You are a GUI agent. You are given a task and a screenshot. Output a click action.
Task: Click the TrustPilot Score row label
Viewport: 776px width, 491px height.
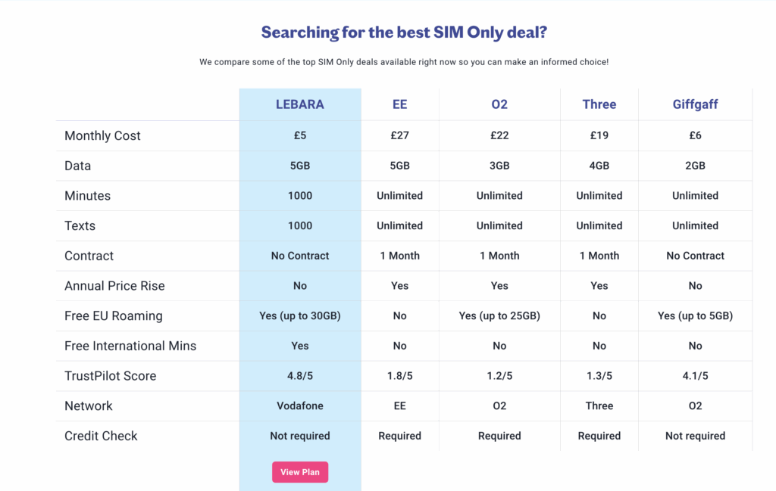[x=110, y=376]
